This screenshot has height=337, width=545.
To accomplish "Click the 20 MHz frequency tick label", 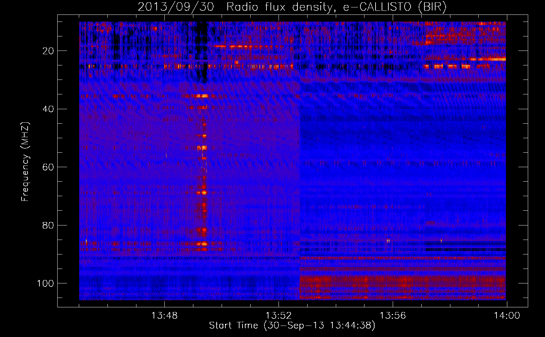I will coord(48,51).
